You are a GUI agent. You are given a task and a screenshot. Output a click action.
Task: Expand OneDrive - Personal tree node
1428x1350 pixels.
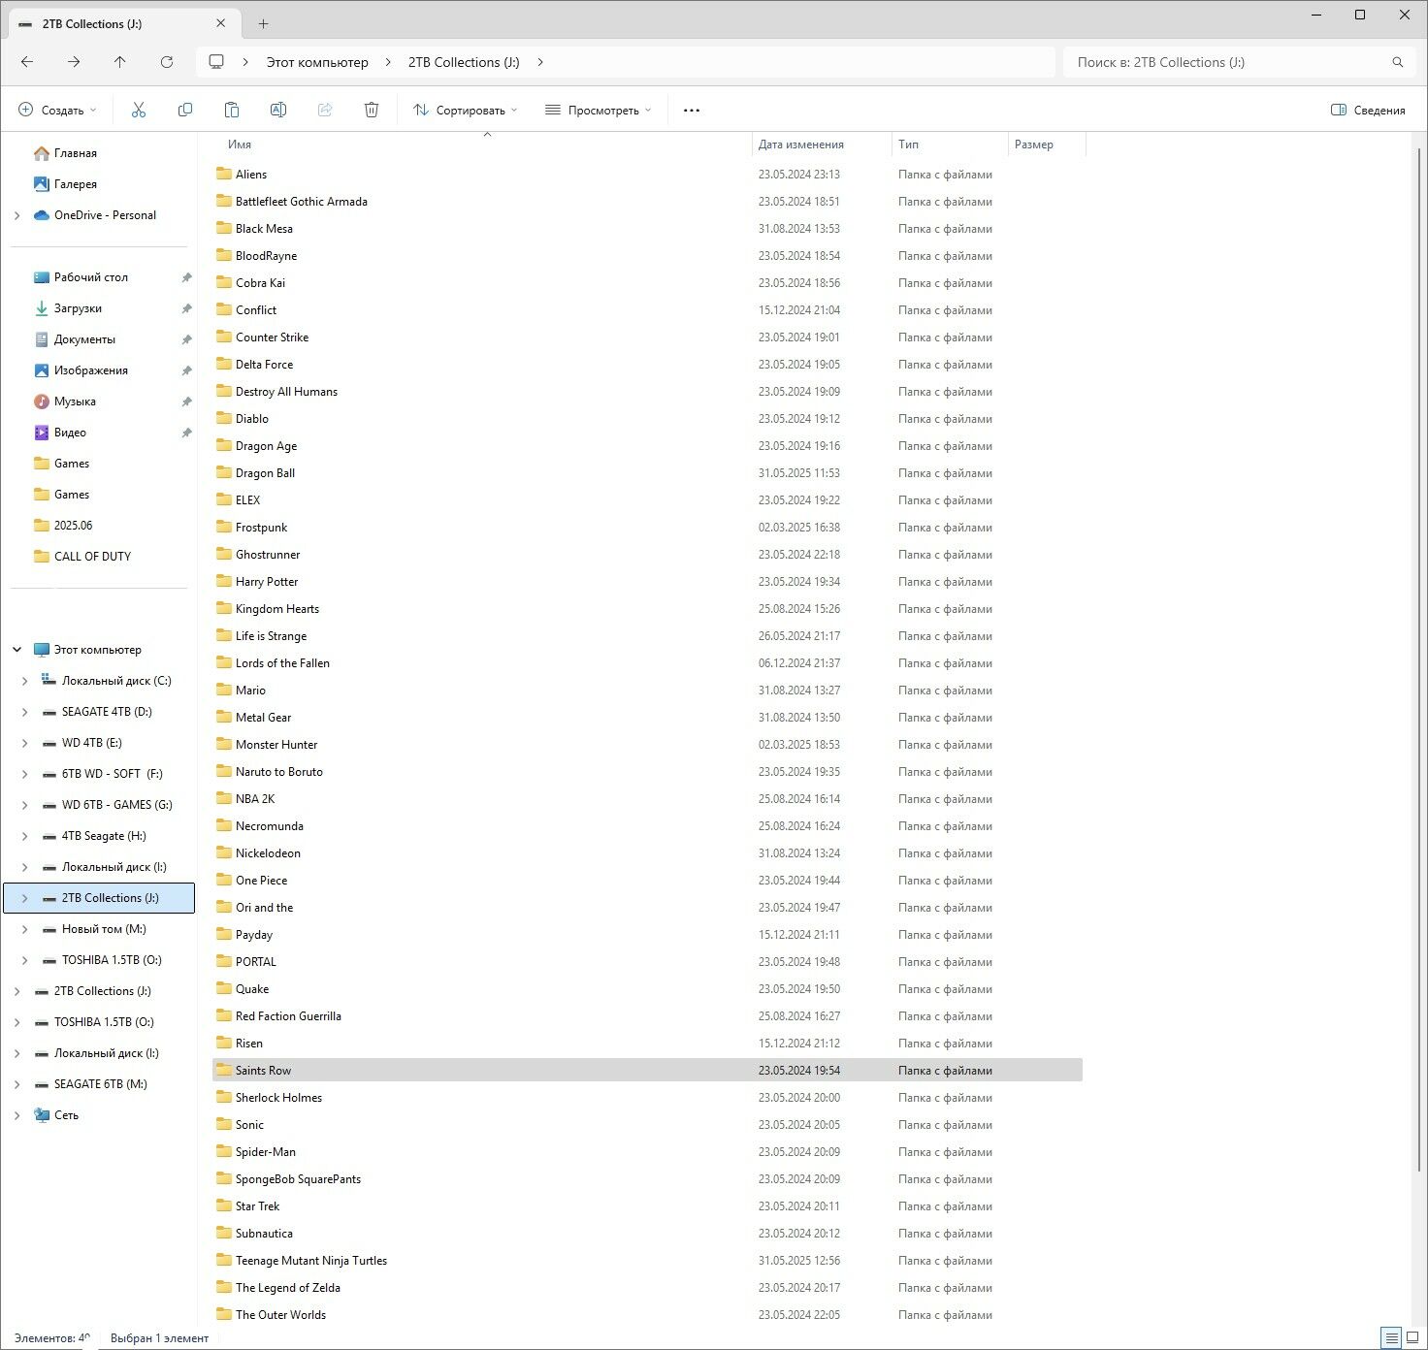pyautogui.click(x=16, y=215)
